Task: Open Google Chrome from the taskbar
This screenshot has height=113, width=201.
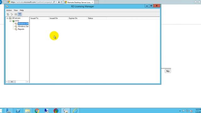Action: 37,110
